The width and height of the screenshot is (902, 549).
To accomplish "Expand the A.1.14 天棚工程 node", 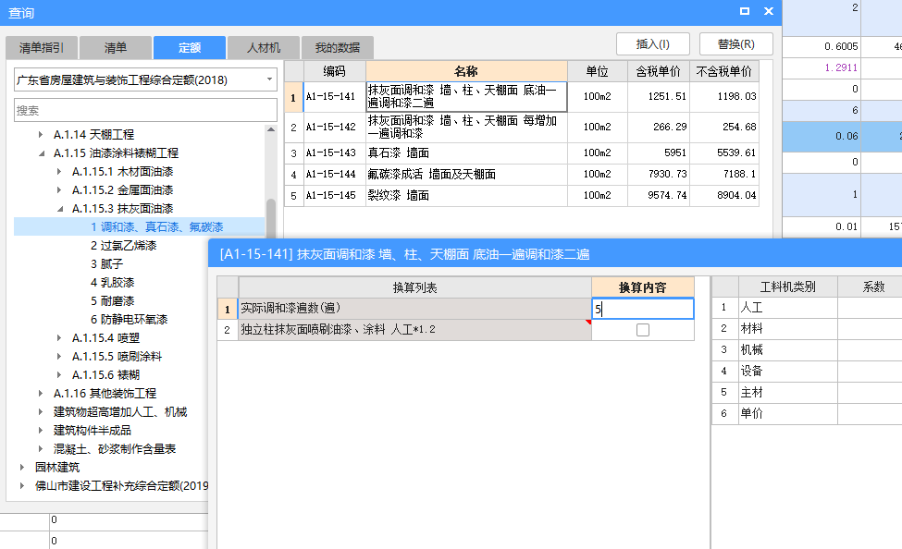I will [41, 135].
